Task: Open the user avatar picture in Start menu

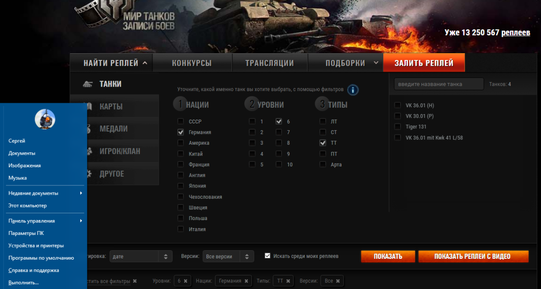Action: 45,119
